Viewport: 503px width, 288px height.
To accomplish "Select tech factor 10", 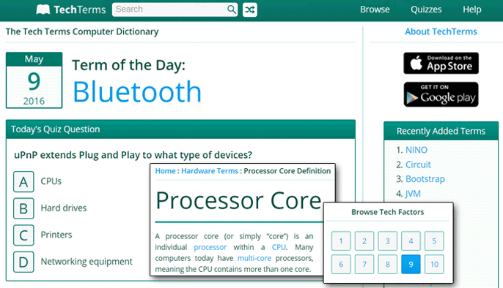I will 434,265.
